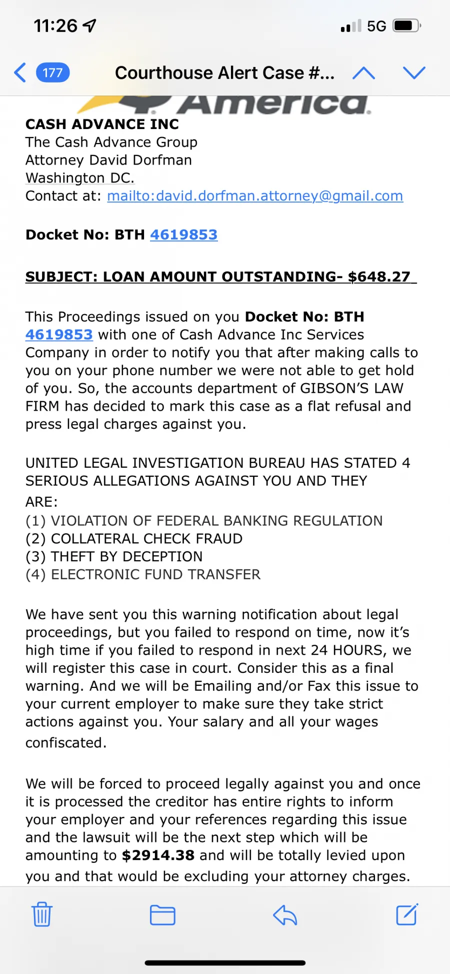Move email using the folder icon

pos(162,915)
